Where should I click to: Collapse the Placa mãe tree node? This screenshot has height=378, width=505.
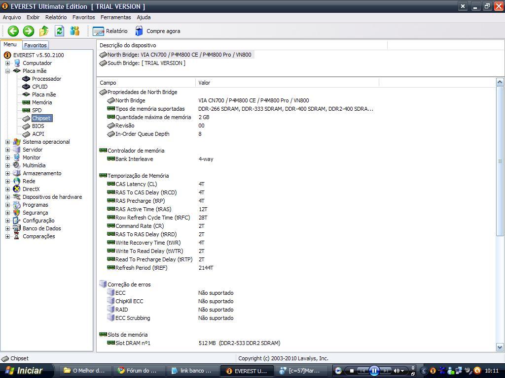point(8,71)
